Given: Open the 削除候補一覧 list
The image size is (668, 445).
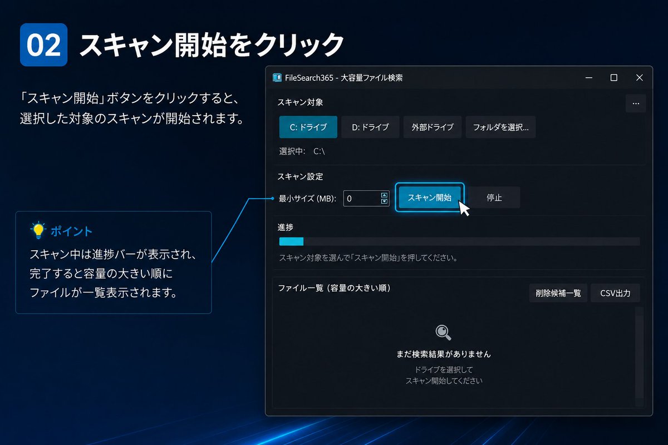Looking at the screenshot, I should [558, 293].
